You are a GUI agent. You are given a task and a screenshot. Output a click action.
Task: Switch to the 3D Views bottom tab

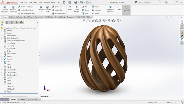tap(22, 99)
